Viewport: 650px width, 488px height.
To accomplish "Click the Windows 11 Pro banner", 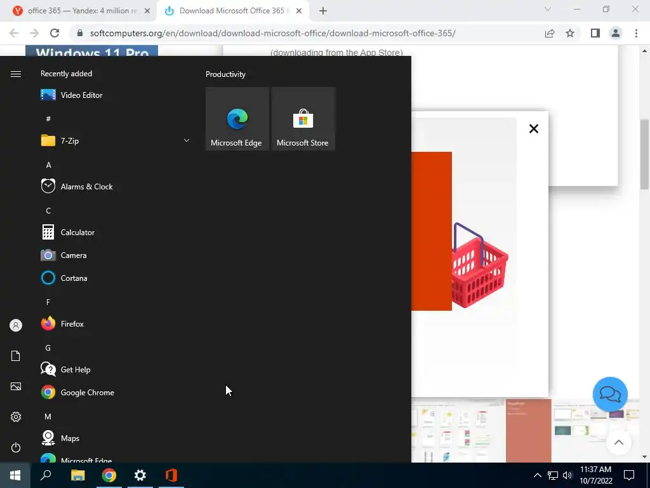I will [91, 51].
